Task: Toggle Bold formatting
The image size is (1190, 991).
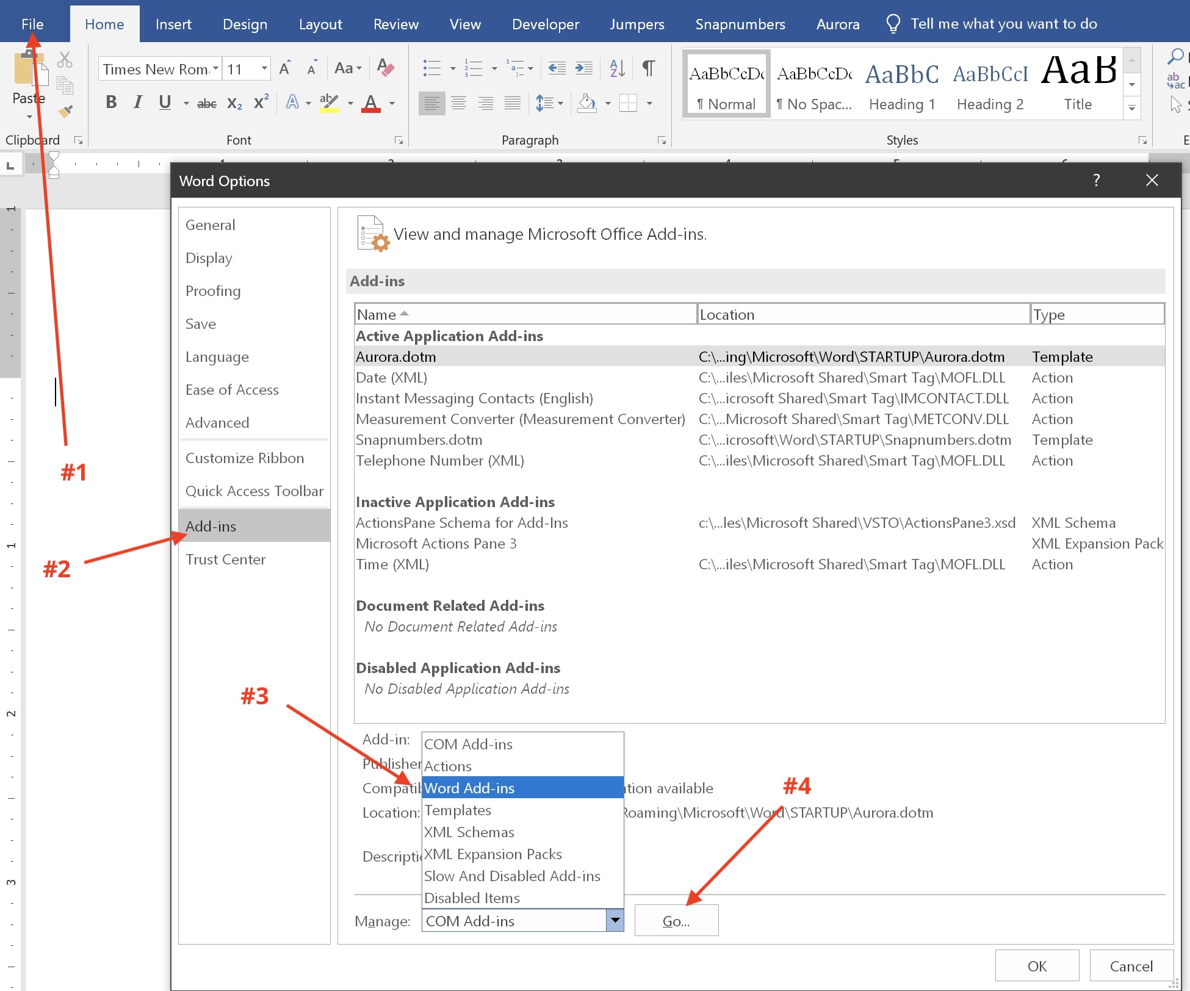Action: tap(111, 103)
